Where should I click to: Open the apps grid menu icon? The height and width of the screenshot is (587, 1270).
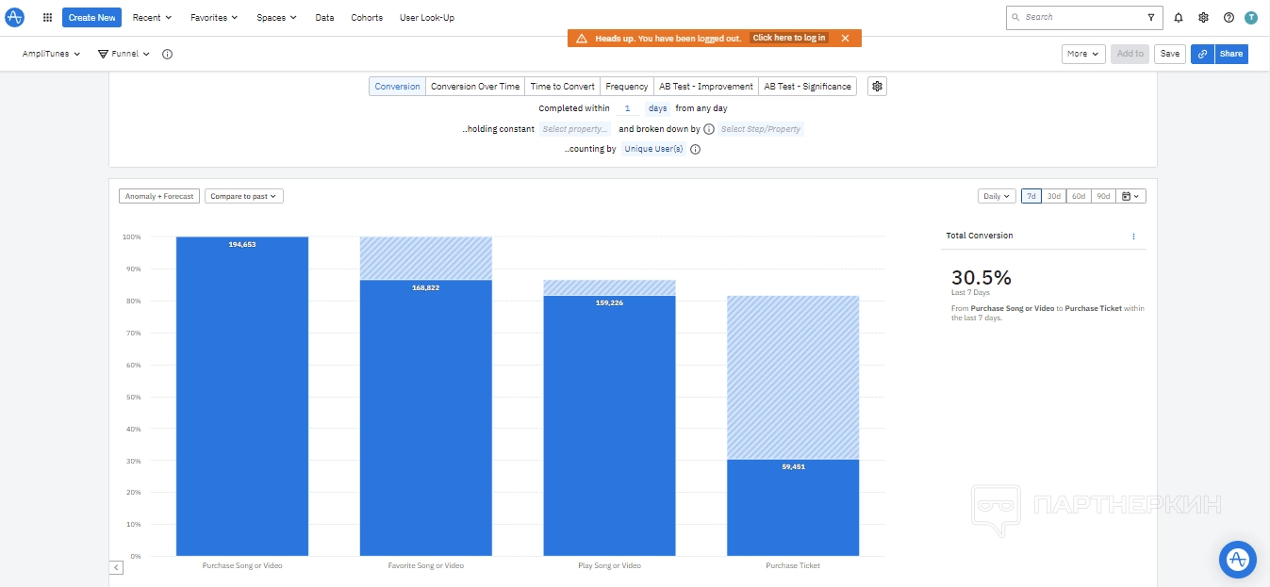click(47, 17)
